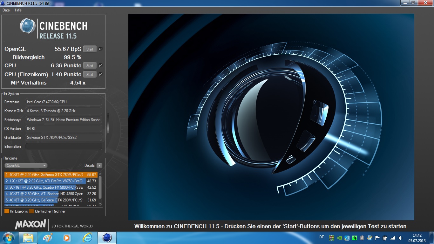
Task: Click the Show Desktop strip
Action: click(431, 238)
